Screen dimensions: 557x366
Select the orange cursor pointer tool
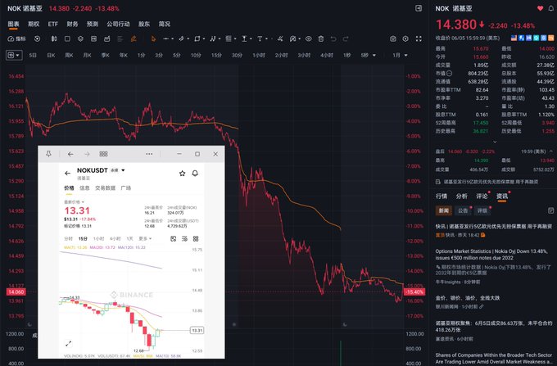[153, 38]
